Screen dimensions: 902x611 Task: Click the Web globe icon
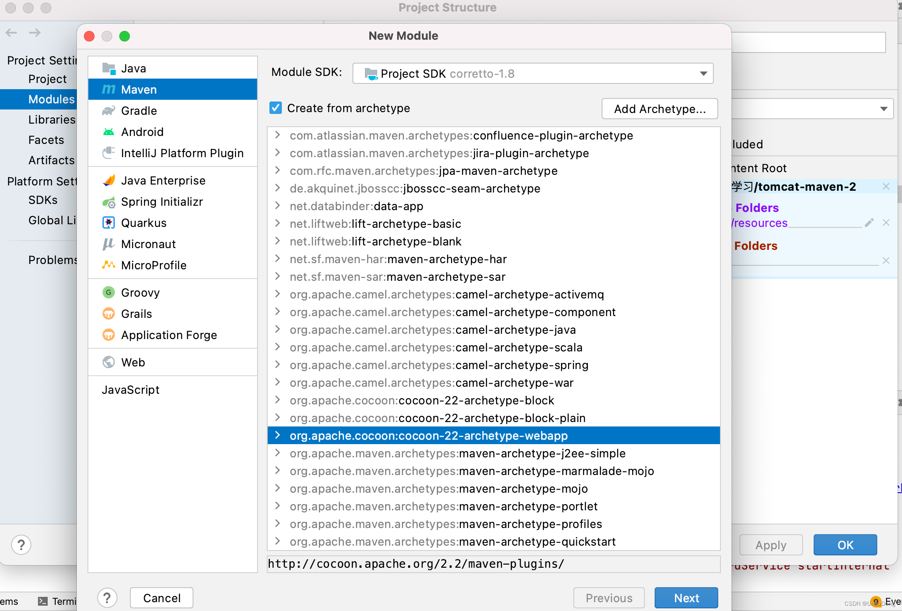(x=109, y=362)
